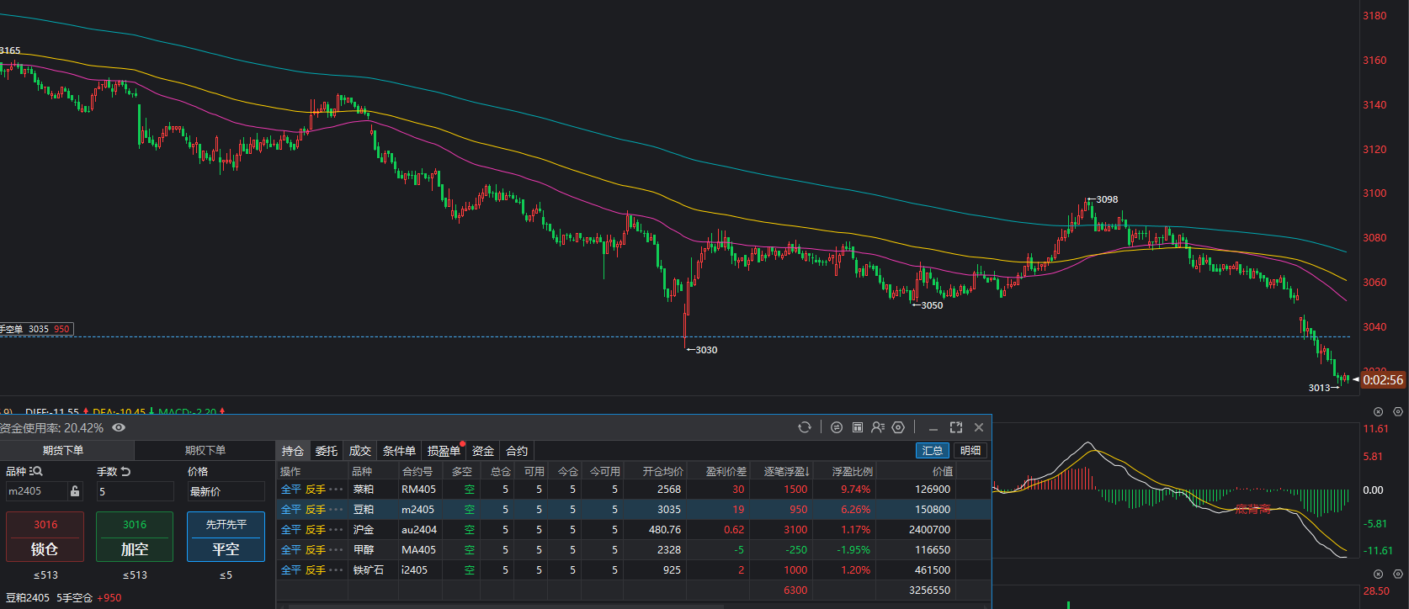Click the 0:02:56 countdown price tag
The image size is (1409, 609).
coord(1383,380)
